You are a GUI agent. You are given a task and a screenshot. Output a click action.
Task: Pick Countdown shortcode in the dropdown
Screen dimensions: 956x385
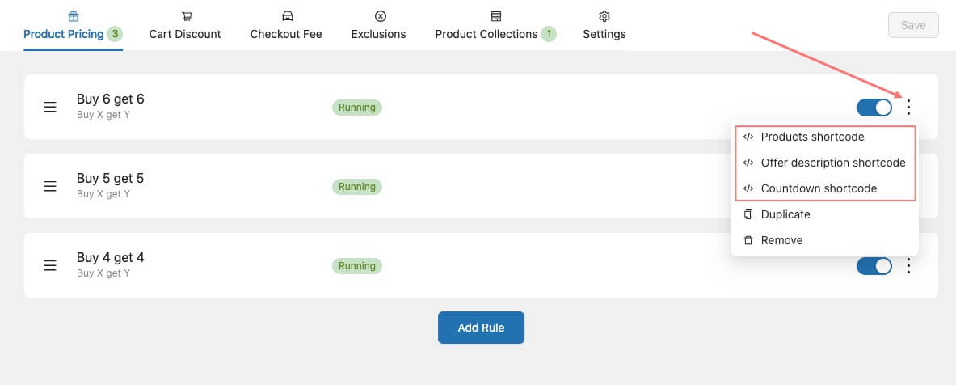point(819,188)
